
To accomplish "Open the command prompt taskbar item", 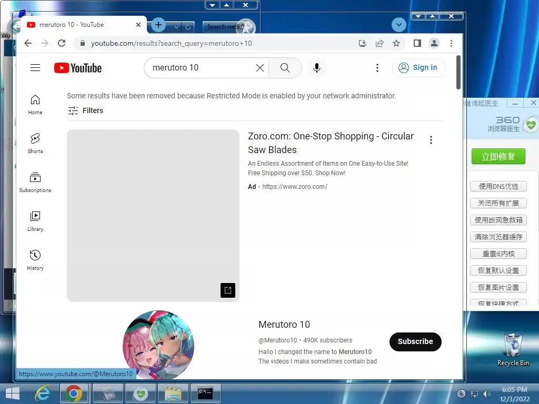I will click(206, 393).
